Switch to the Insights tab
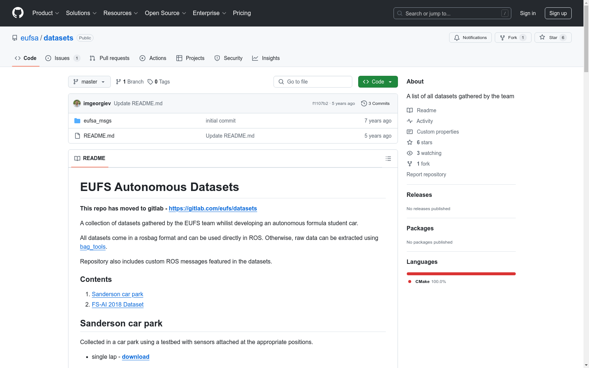Screen dimensions: 589x368 (266, 58)
